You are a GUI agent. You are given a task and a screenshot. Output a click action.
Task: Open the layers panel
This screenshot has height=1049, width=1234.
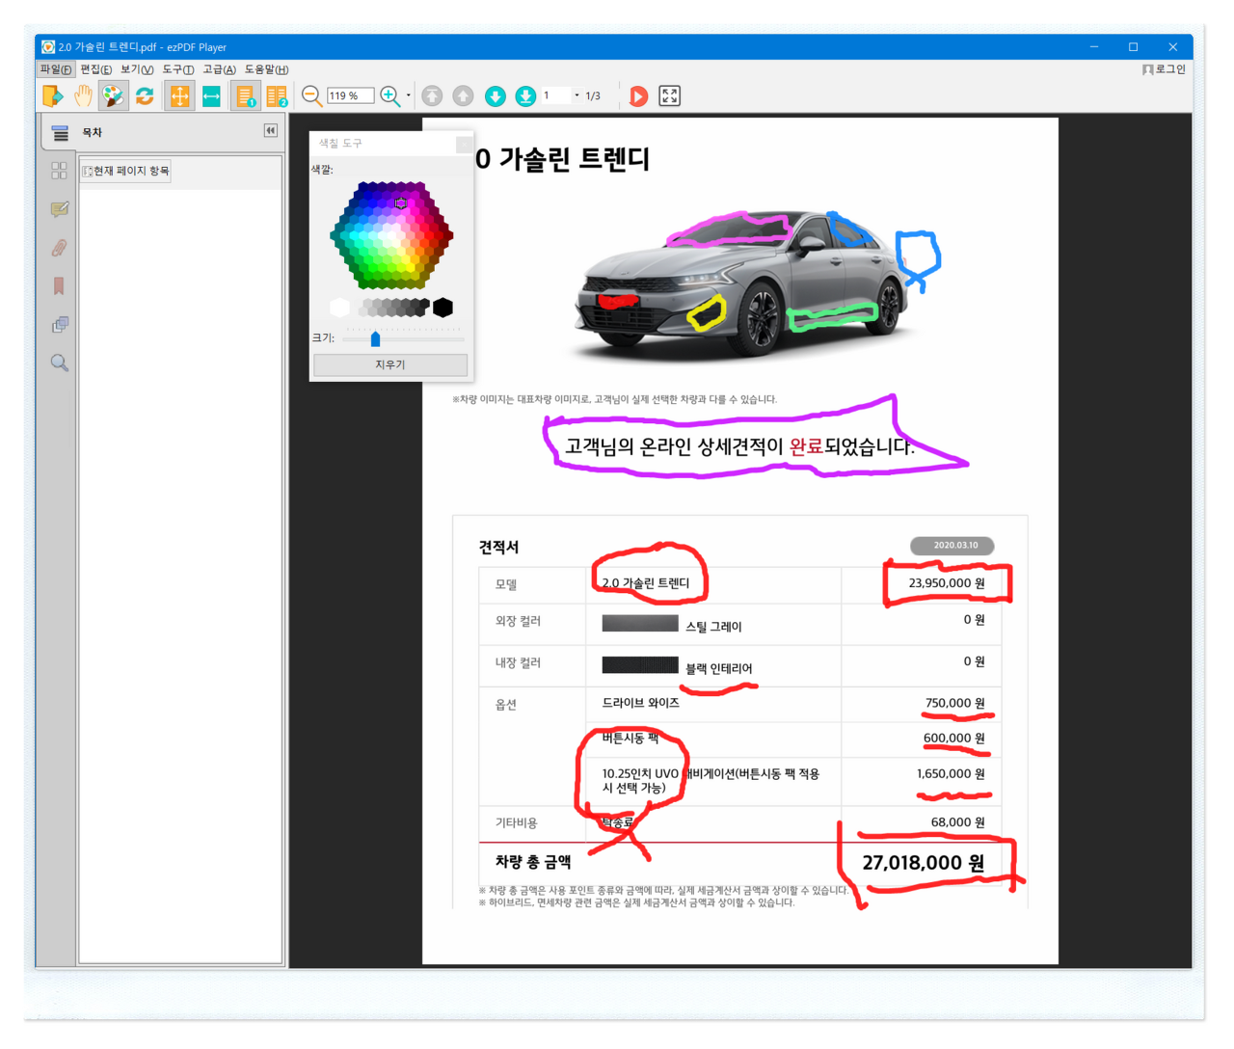click(x=60, y=325)
